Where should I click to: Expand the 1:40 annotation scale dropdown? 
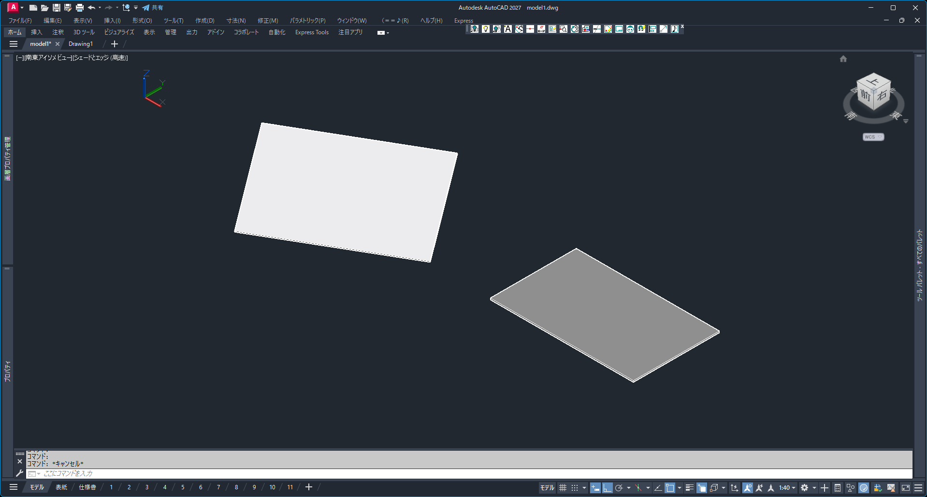click(787, 488)
